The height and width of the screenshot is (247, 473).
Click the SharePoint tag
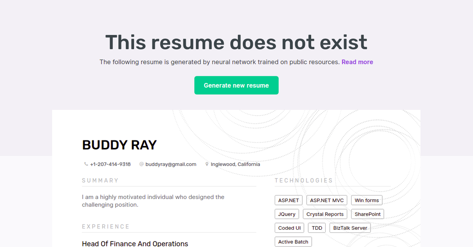tap(367, 214)
